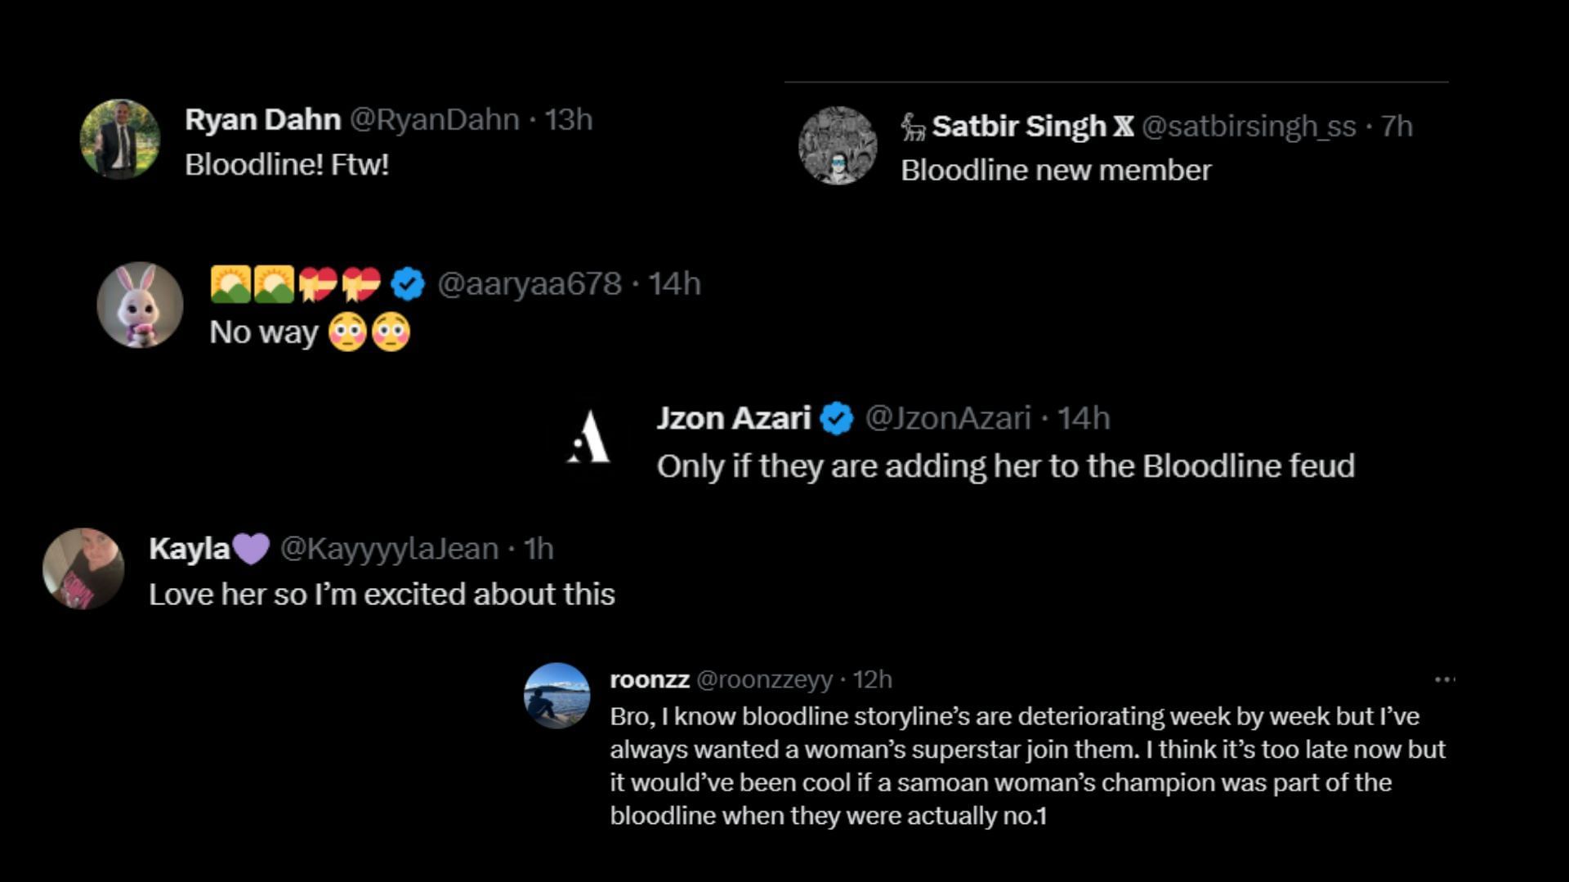Screen dimensions: 1569x882
Task: Click the blue verified badge beside @aaryaa678
Action: click(407, 284)
